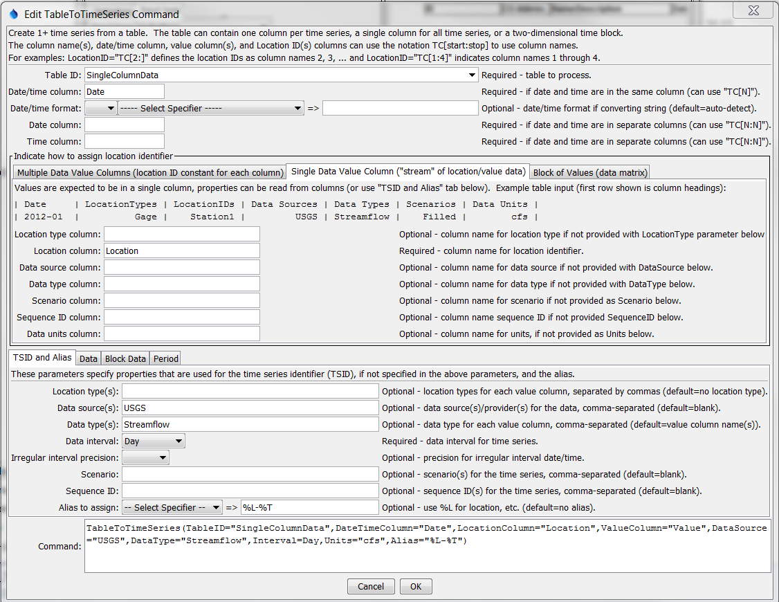Click the "Required - data interval for time series." note
This screenshot has width=779, height=602.
point(459,441)
